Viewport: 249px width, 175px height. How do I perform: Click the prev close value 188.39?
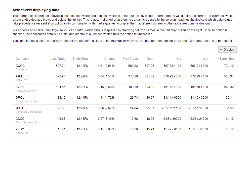133,87
